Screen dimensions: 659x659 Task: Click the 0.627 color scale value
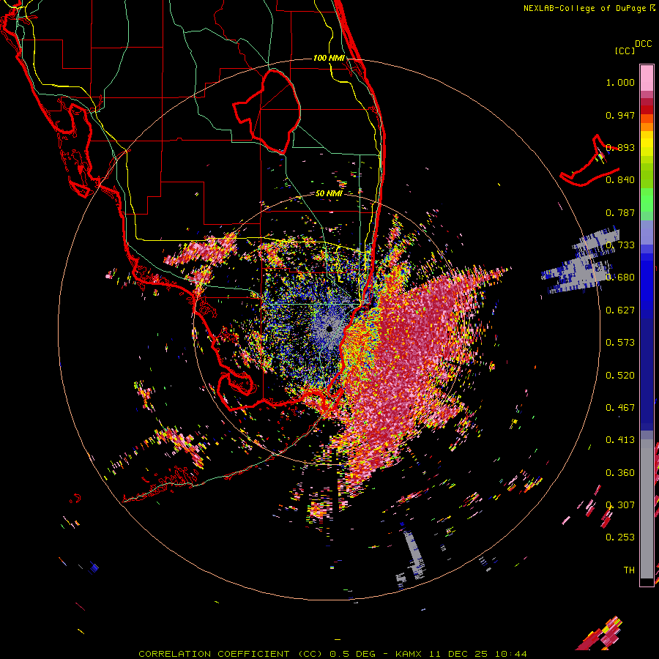(620, 310)
